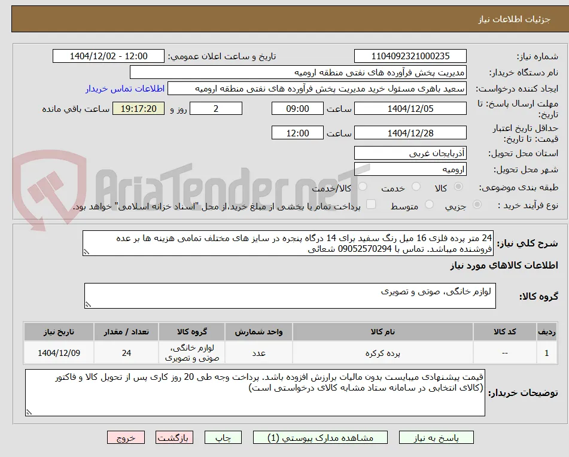Select the جزیی purchase type radio
The height and width of the screenshot is (457, 569).
(x=477, y=205)
